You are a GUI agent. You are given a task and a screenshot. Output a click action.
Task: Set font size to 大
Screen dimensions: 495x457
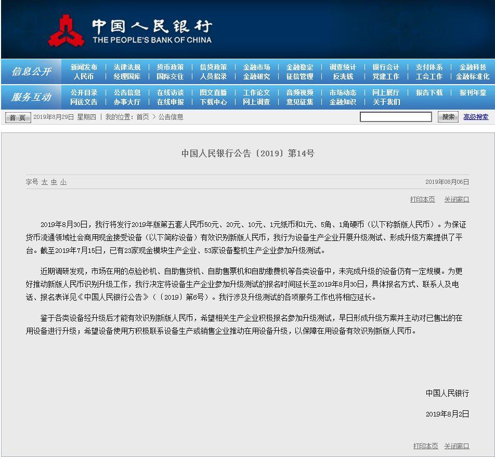tap(45, 182)
